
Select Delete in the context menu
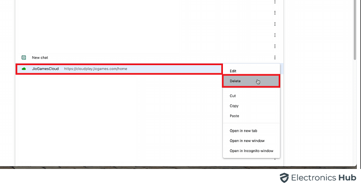pos(251,81)
